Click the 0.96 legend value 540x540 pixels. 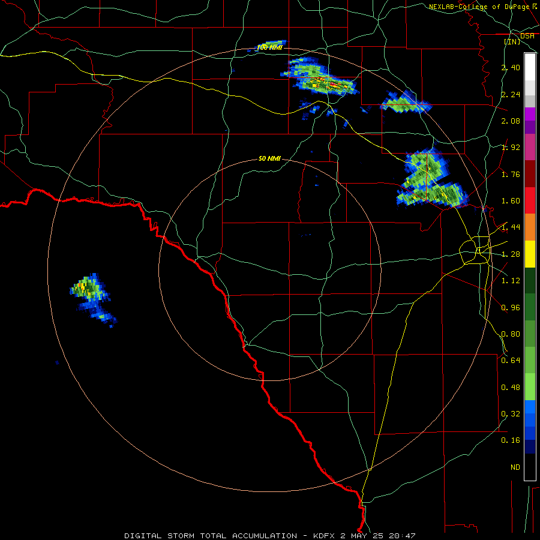pyautogui.click(x=511, y=307)
